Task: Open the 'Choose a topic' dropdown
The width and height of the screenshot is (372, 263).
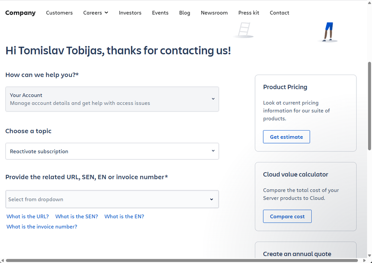Action: click(112, 151)
